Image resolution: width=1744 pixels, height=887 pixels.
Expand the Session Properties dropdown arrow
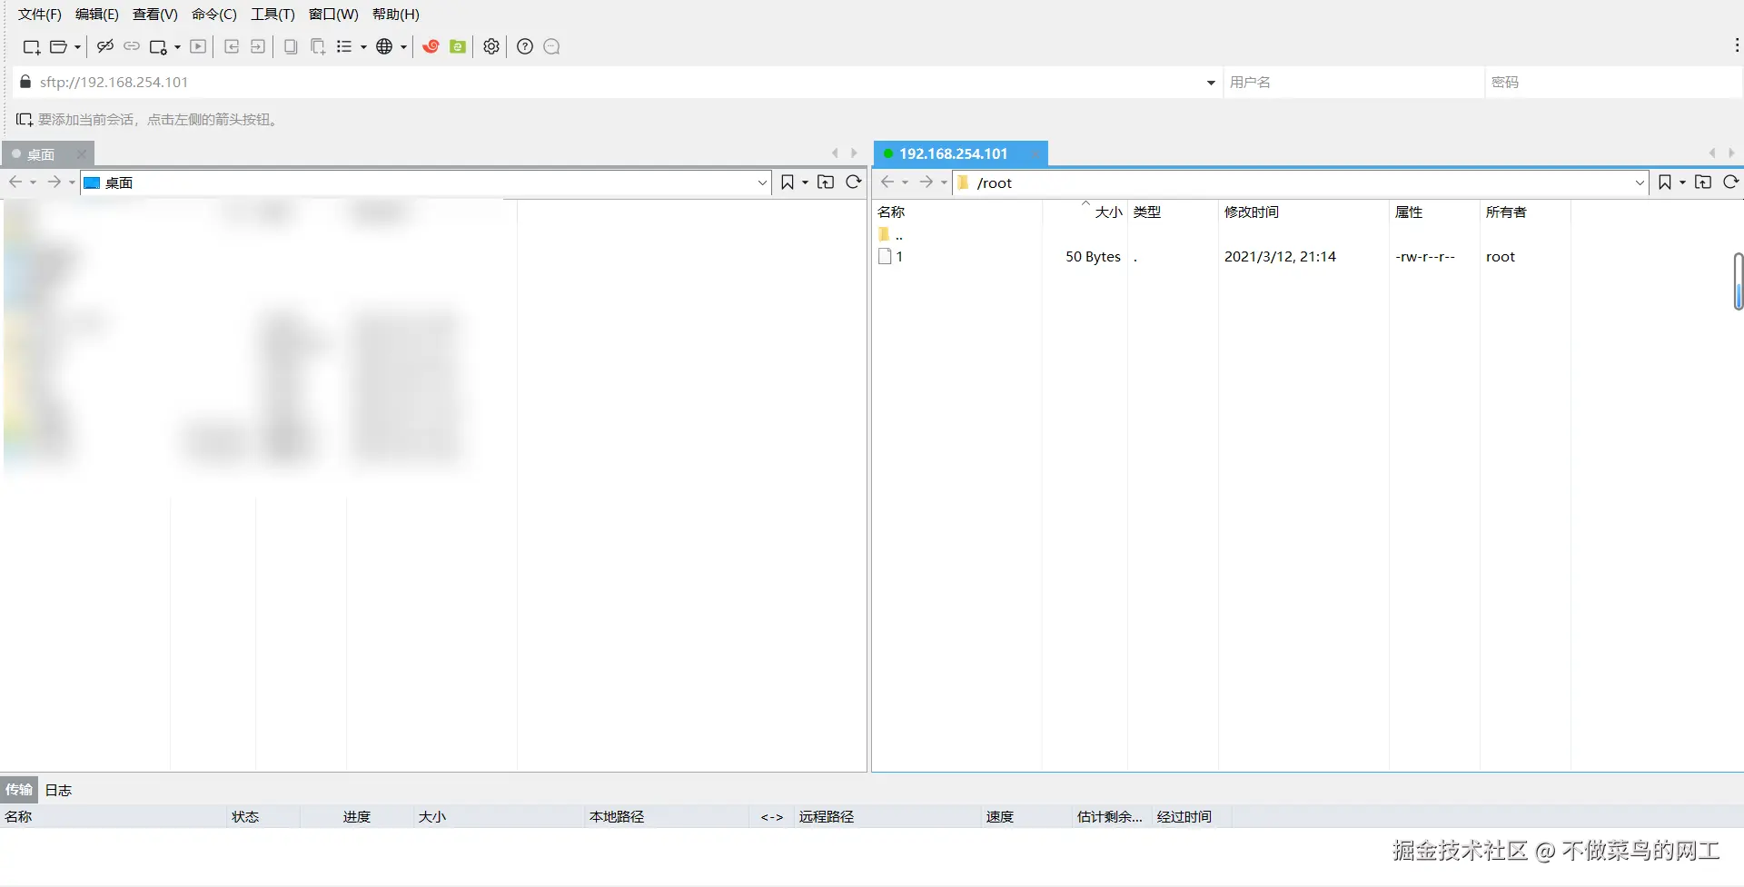click(177, 47)
